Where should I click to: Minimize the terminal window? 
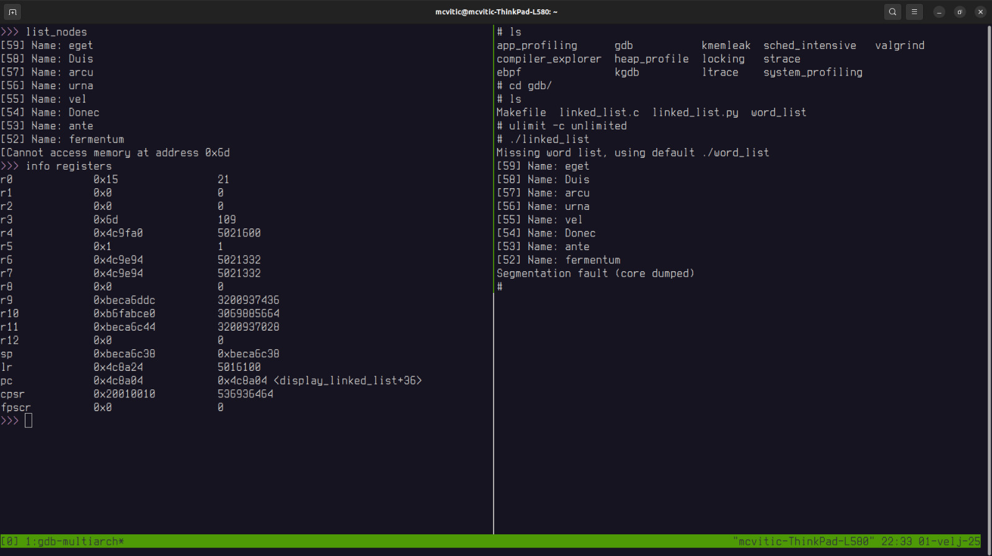pyautogui.click(x=939, y=12)
